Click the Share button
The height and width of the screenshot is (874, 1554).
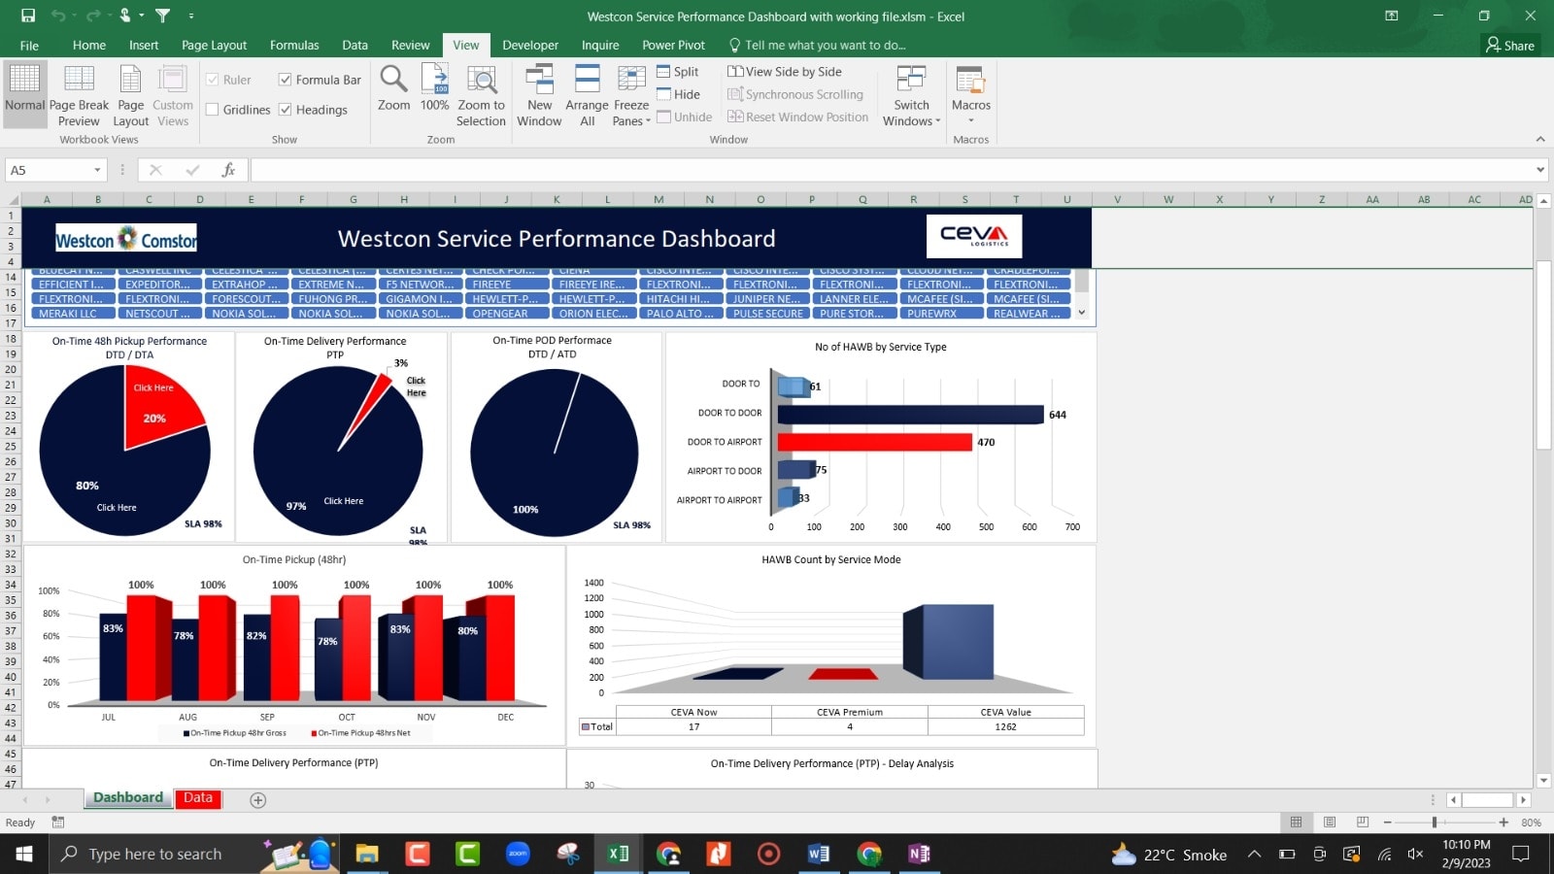[x=1510, y=46]
